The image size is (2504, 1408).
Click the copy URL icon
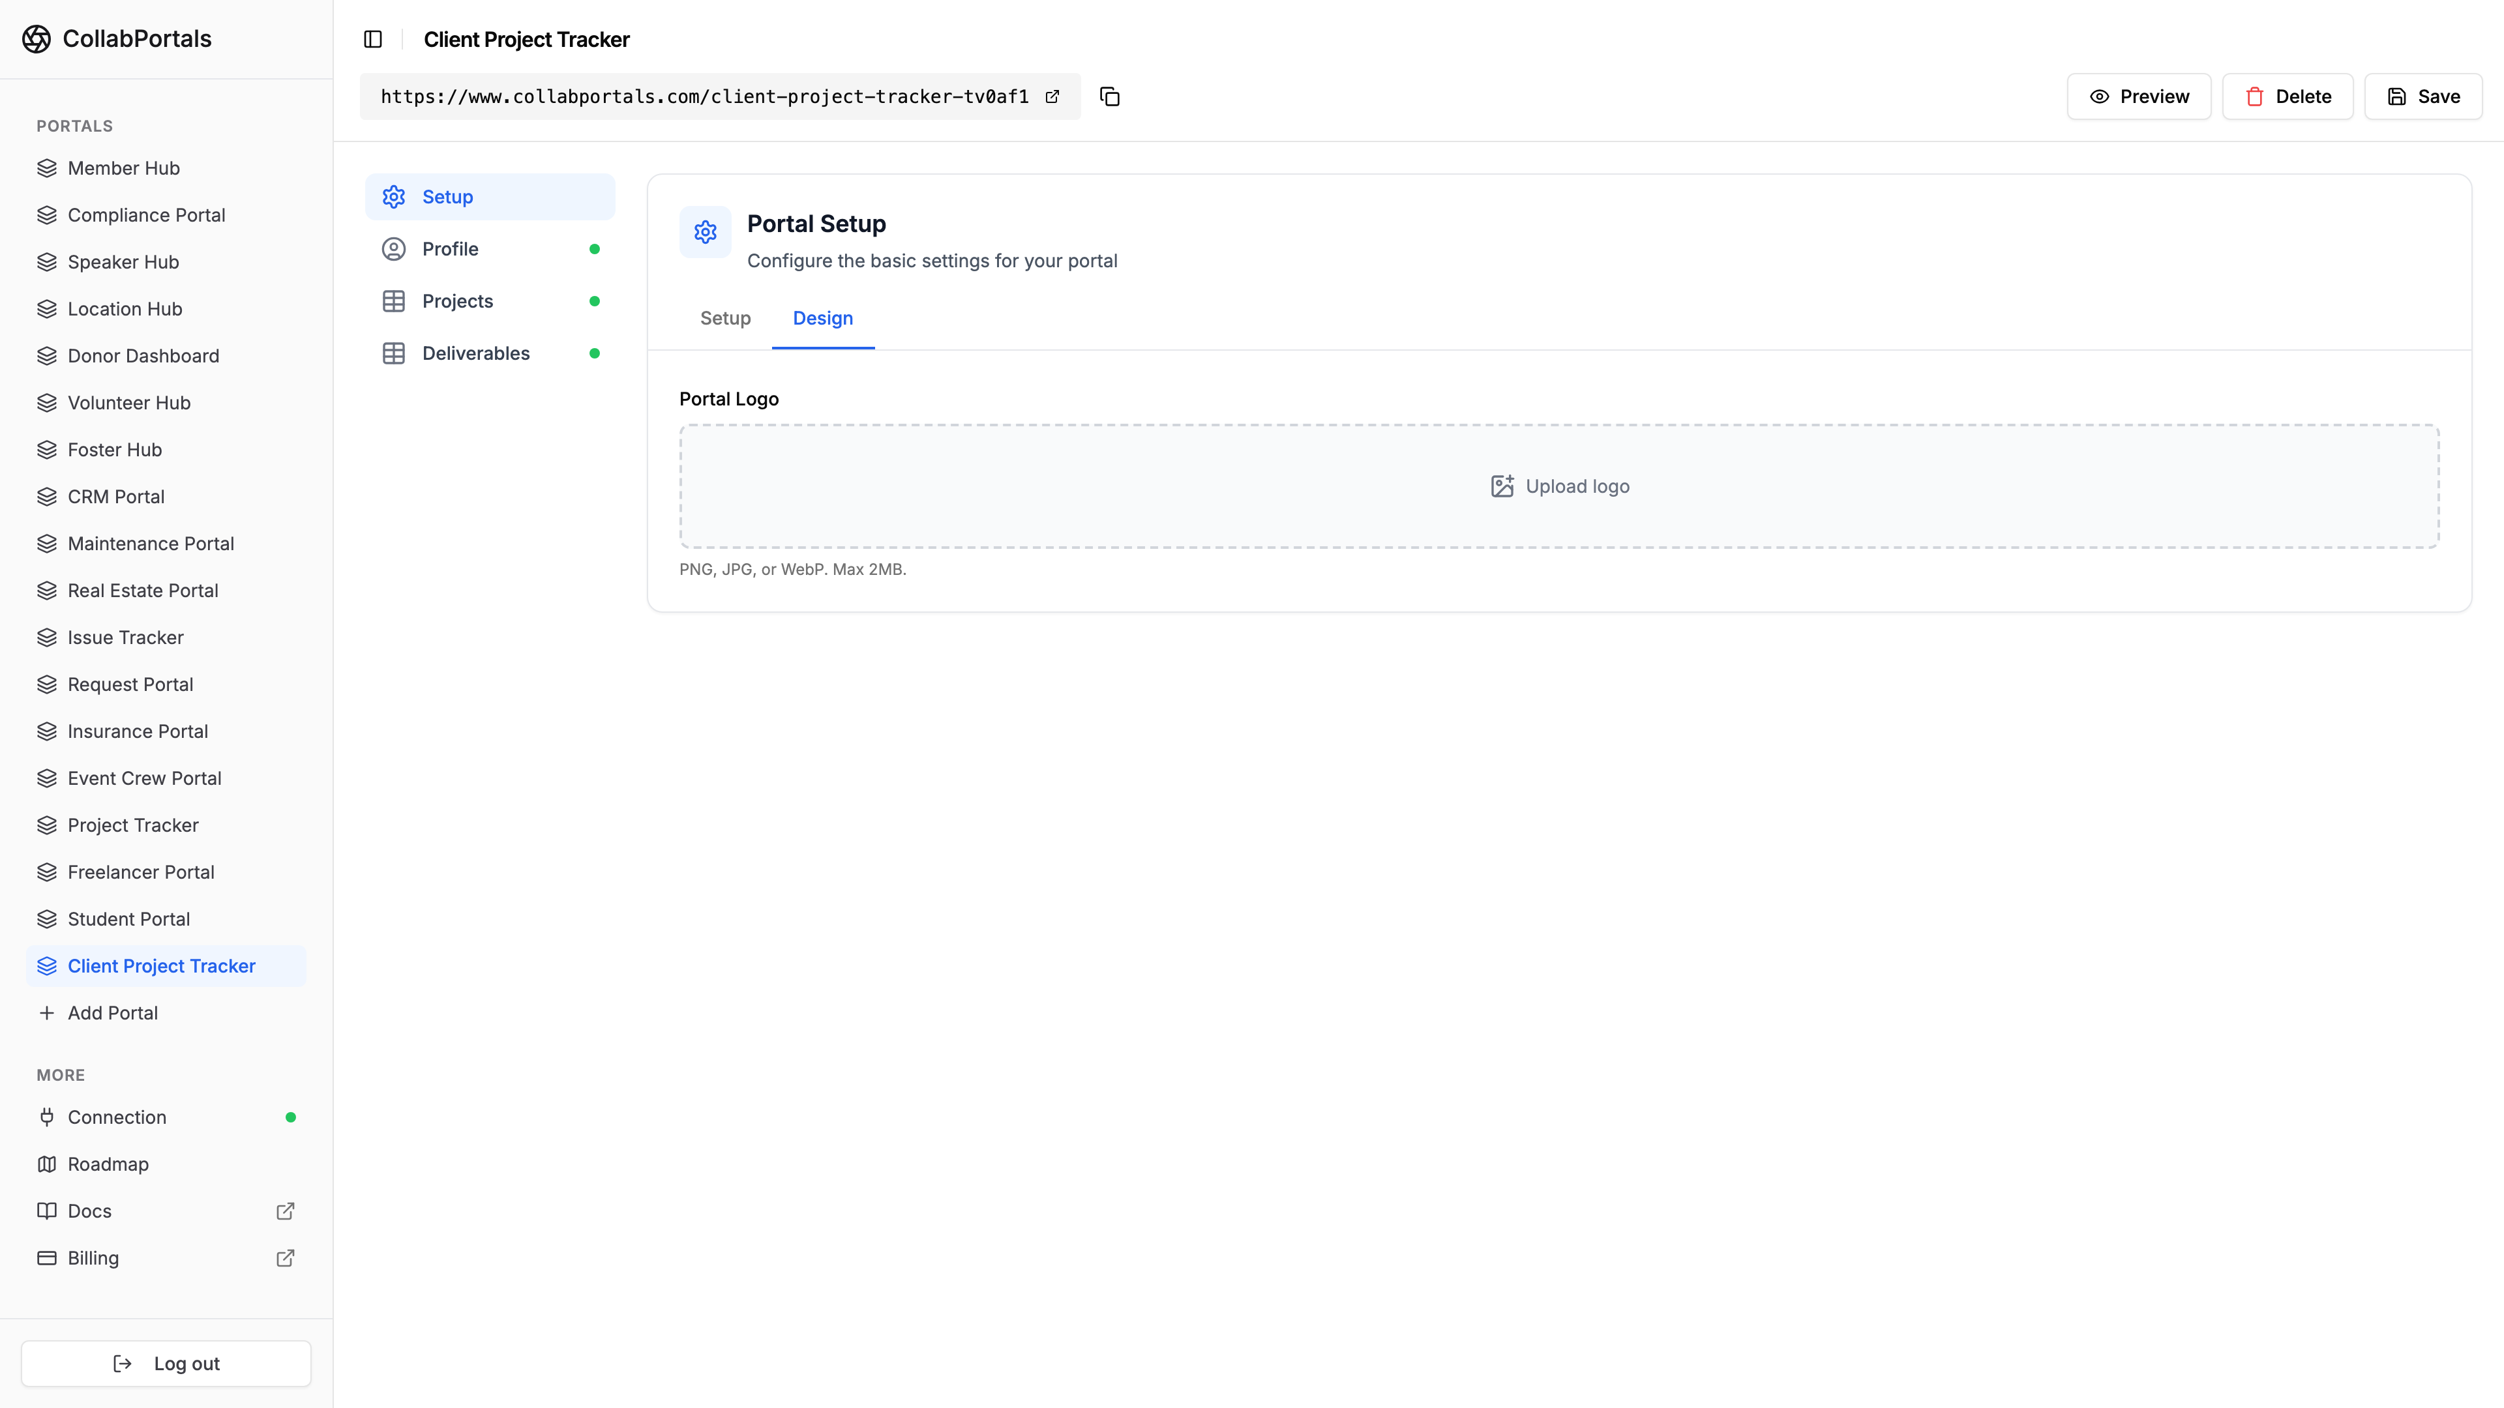(1109, 96)
